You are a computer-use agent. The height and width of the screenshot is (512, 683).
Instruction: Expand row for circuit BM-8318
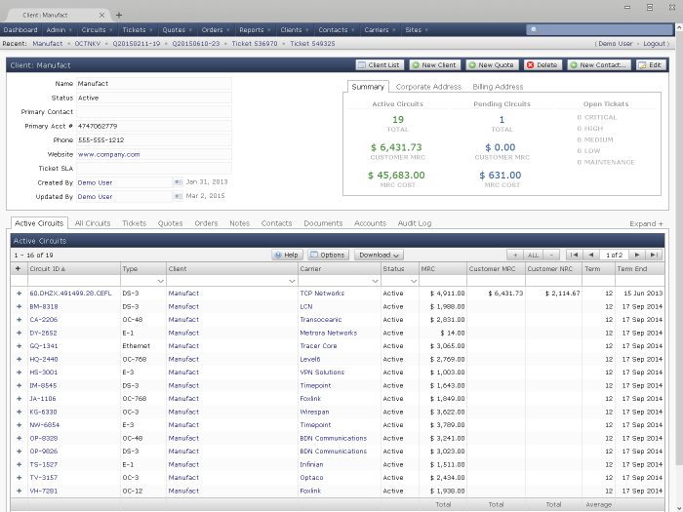pyautogui.click(x=18, y=306)
